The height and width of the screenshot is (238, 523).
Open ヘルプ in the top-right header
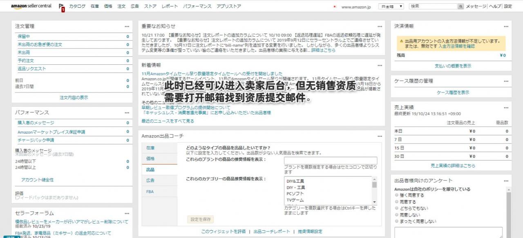495,7
